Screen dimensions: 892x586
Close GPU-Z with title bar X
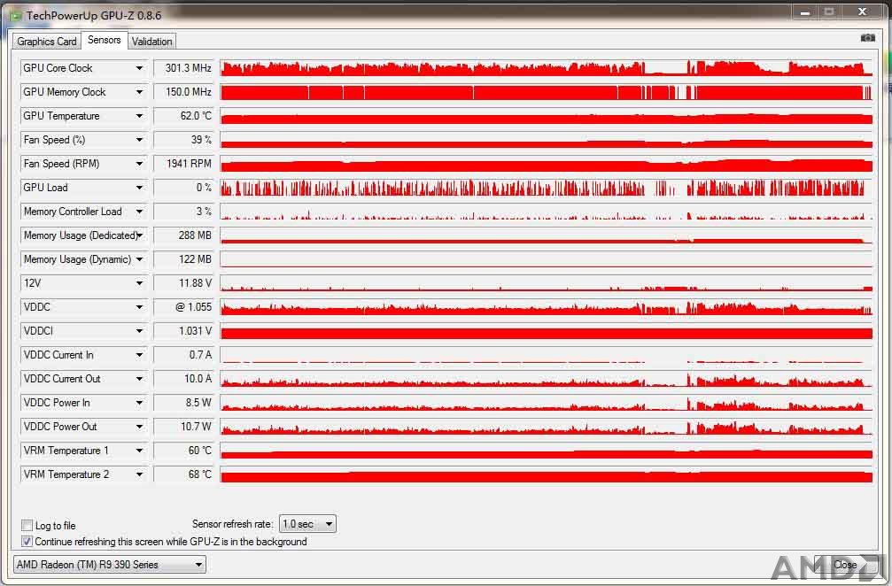863,12
